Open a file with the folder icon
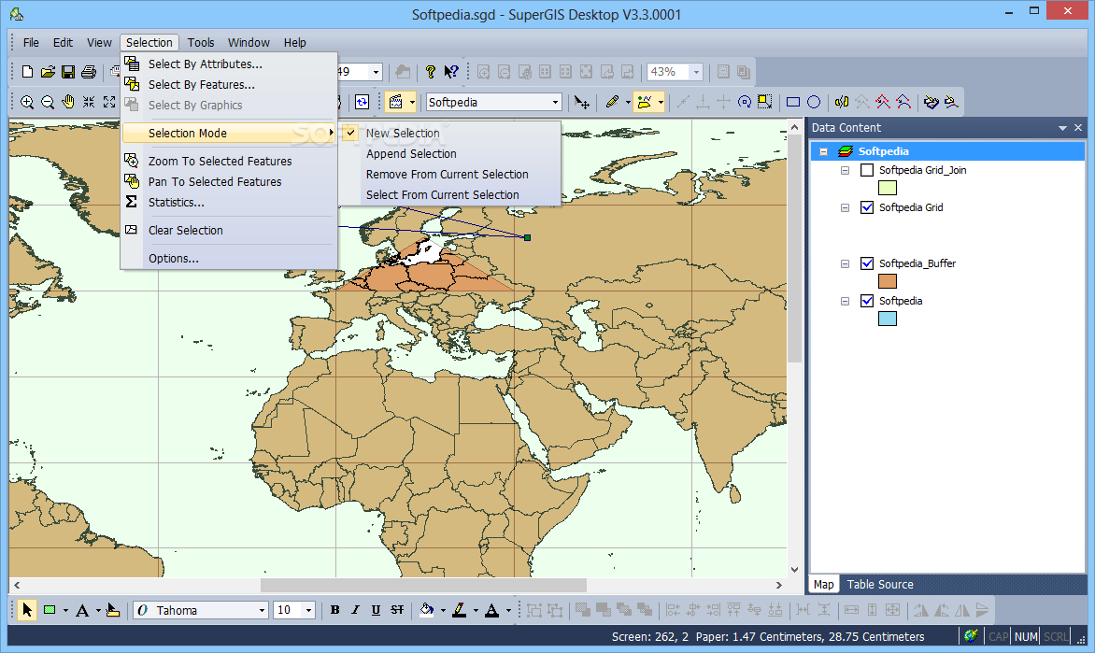 click(48, 72)
